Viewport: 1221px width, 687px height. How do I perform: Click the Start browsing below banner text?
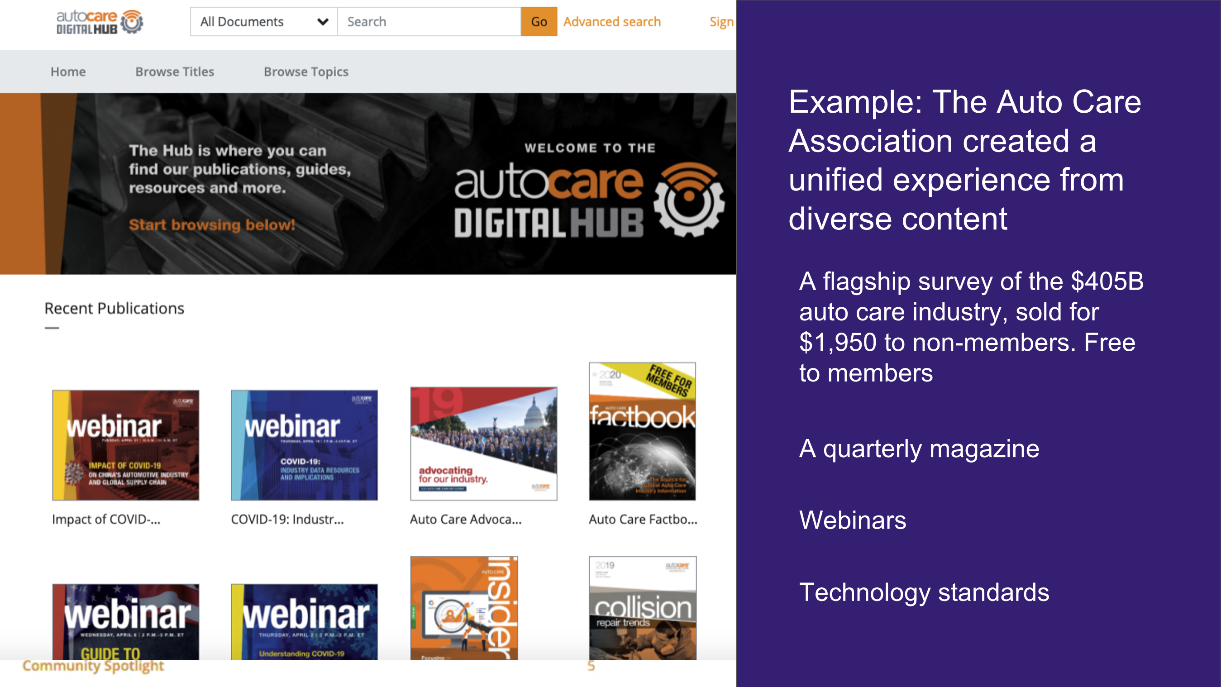click(212, 225)
